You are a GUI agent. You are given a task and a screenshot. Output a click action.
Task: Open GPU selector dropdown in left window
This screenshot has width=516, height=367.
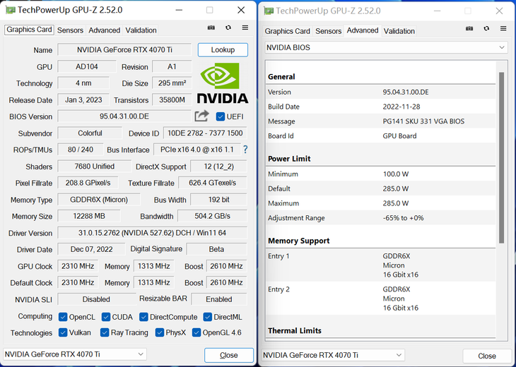[75, 354]
